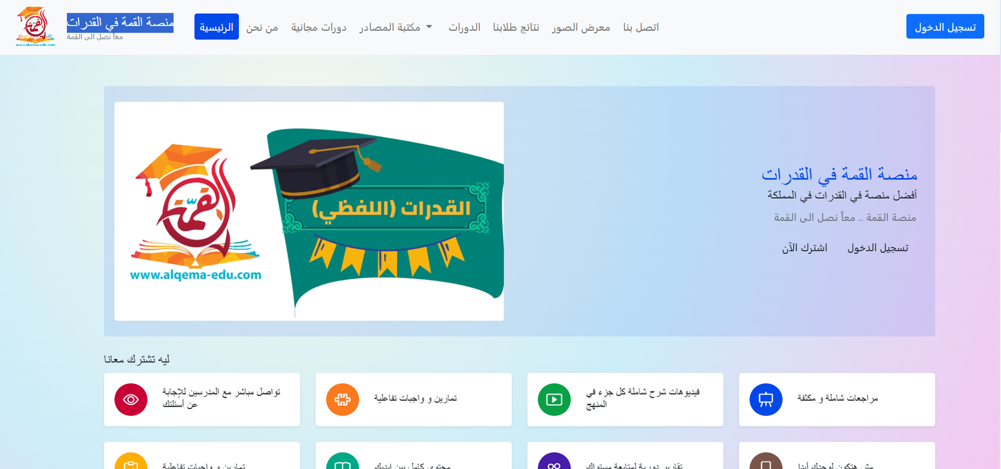
Task: Click the site logo in the navbar
Action: (x=36, y=27)
